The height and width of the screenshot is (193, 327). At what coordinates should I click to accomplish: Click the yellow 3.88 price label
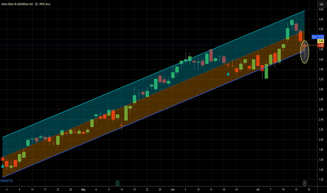click(x=321, y=41)
